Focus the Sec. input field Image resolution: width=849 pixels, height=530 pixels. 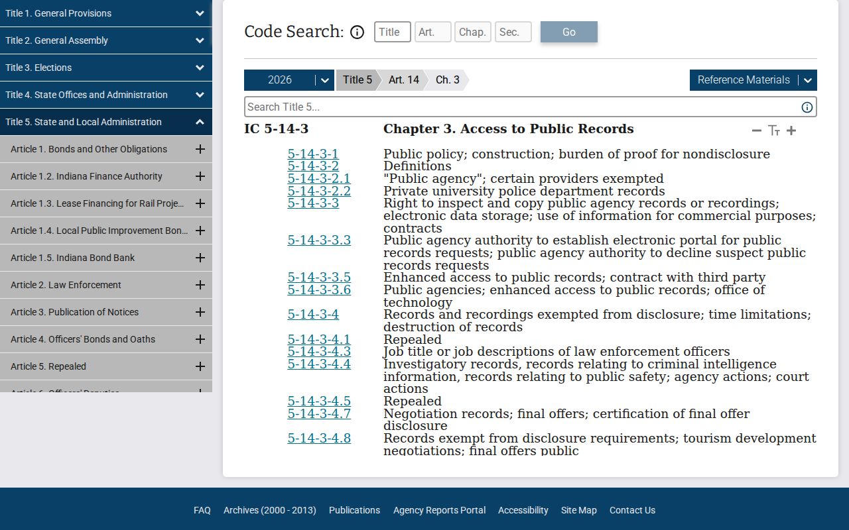pyautogui.click(x=513, y=32)
